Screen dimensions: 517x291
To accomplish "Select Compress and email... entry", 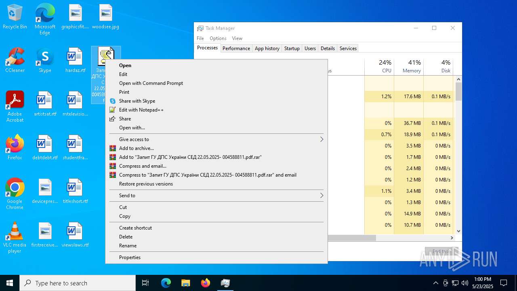I will point(216,166).
